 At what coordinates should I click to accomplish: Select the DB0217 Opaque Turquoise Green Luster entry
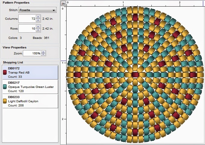(30, 87)
